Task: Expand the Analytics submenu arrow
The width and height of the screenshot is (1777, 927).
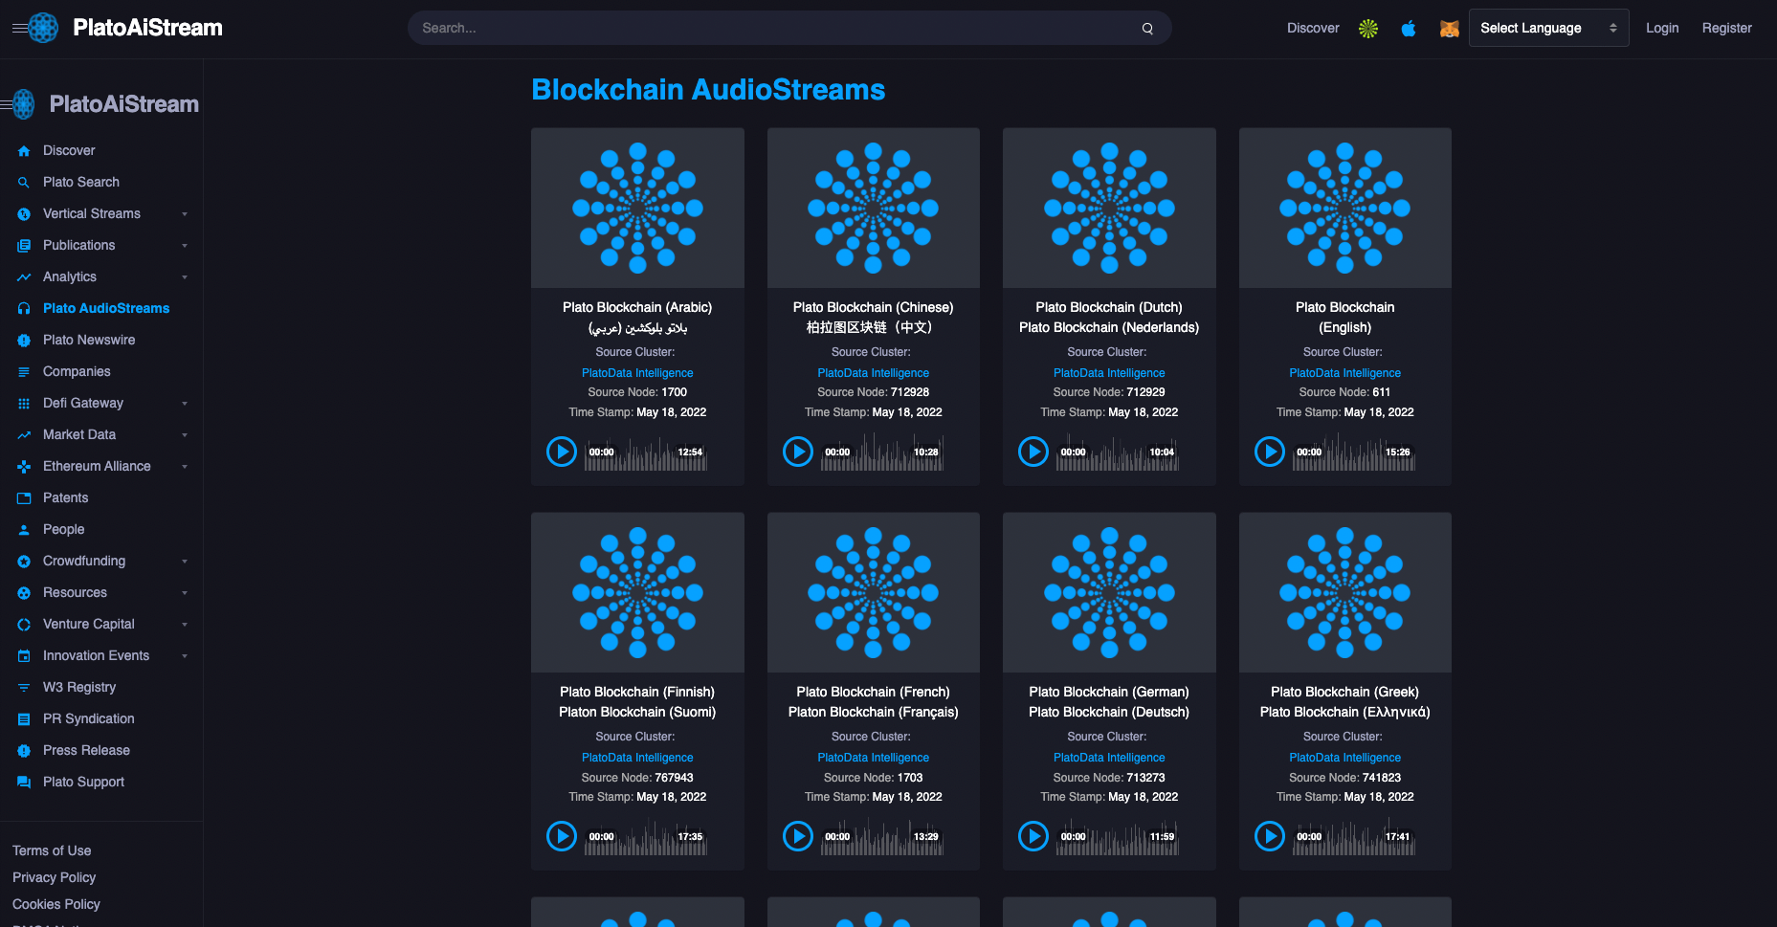Action: point(185,277)
